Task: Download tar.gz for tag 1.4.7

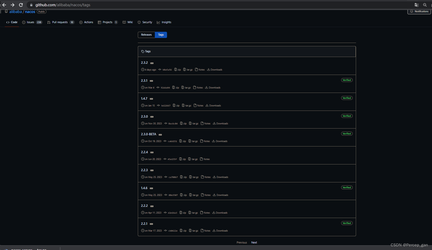Action: tap(187, 106)
